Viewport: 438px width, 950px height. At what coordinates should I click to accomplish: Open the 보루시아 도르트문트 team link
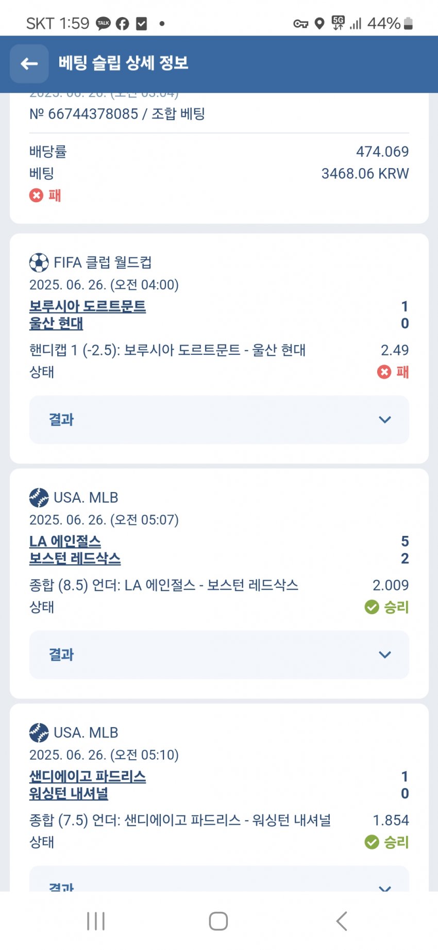(88, 306)
